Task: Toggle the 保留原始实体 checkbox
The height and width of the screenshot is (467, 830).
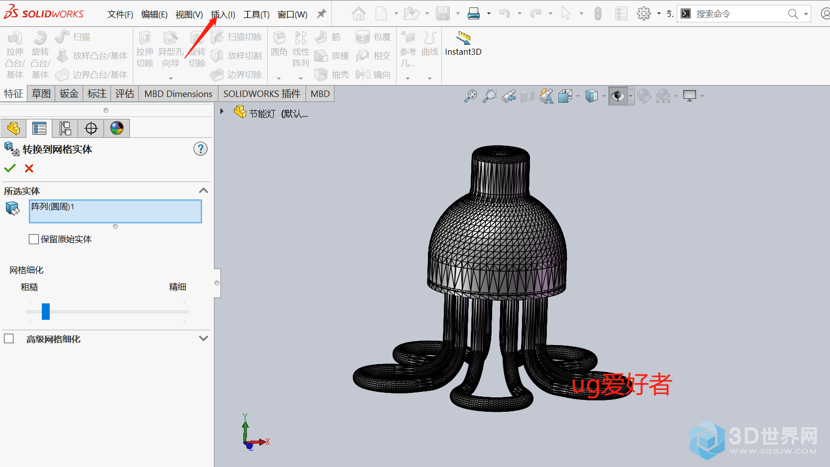Action: (x=34, y=239)
